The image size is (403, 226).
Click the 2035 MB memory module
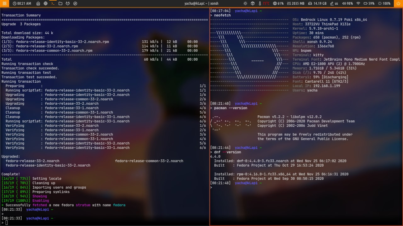coord(296,3)
